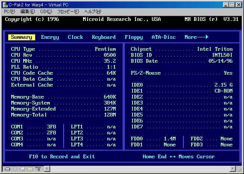Viewport: 244px width, 174px height.
Task: Switch to the Clock tab
Action: (75, 37)
